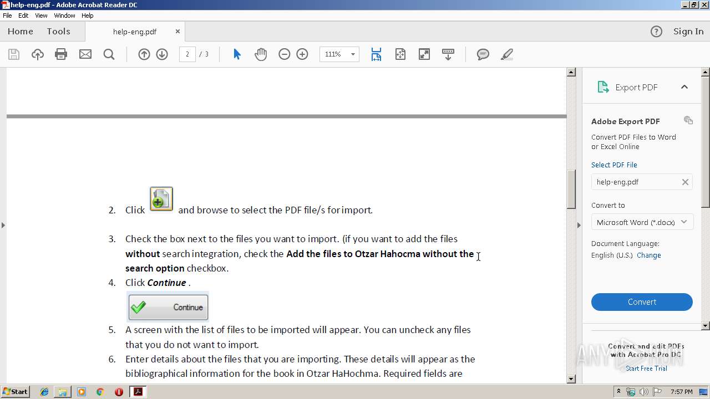Click the copy icon beside Adobe Export PDF
Image resolution: width=710 pixels, height=399 pixels.
click(x=688, y=120)
